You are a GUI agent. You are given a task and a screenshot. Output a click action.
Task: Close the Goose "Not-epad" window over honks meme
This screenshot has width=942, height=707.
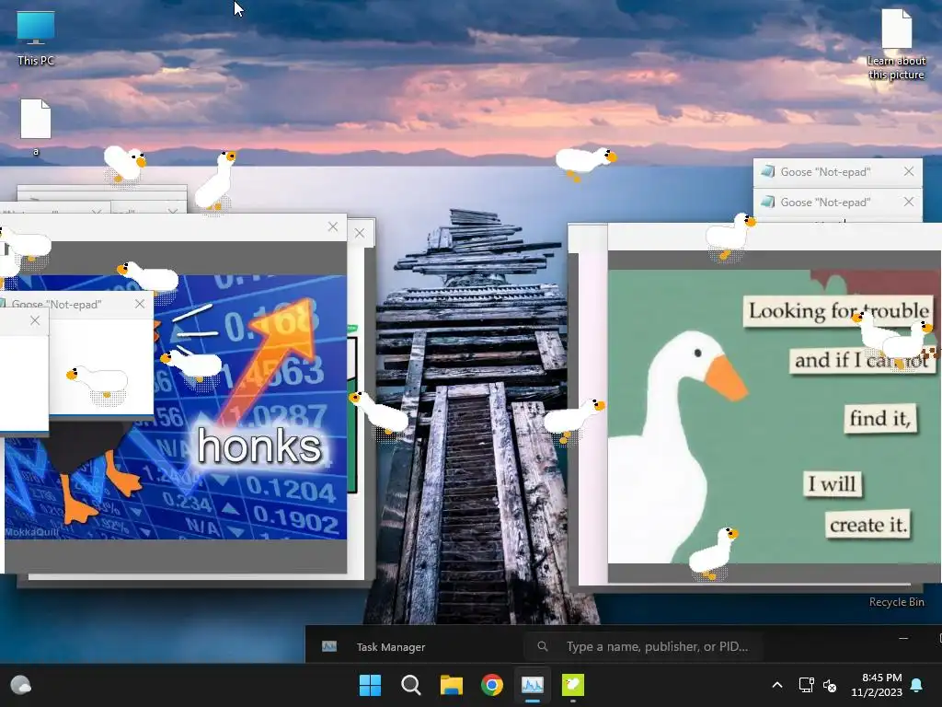coord(140,304)
